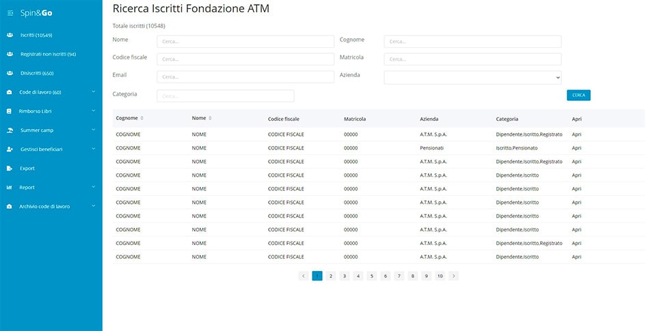This screenshot has height=331, width=655.
Task: Click the Export file icon
Action: click(9, 169)
